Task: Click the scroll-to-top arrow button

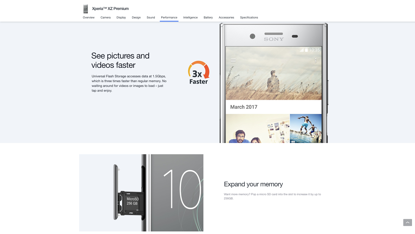Action: tap(407, 222)
